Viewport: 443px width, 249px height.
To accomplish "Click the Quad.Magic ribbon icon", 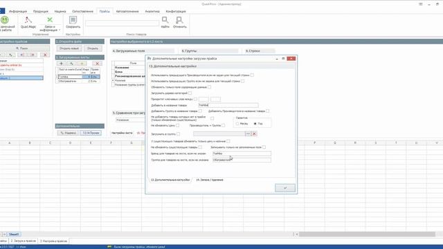I will (x=28, y=20).
